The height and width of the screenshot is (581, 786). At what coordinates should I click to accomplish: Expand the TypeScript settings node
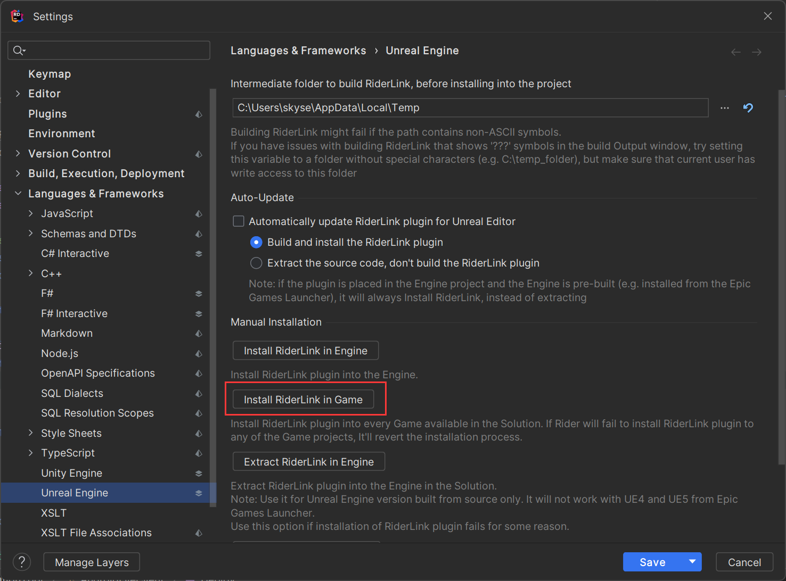[x=31, y=453]
